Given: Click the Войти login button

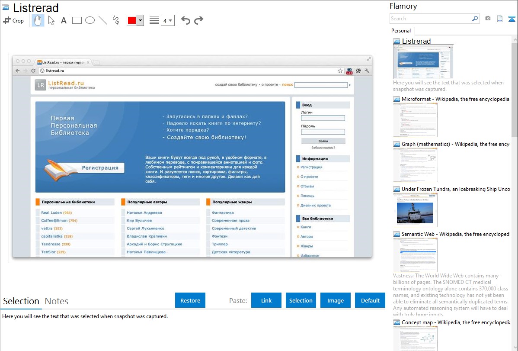Looking at the screenshot, I should click(323, 141).
